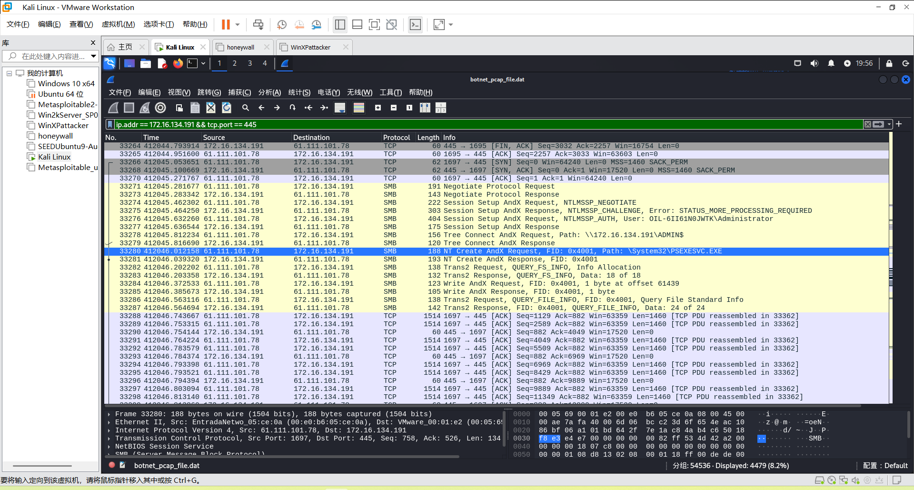This screenshot has width=914, height=490.
Task: Toggle VMware console view button
Action: point(416,25)
